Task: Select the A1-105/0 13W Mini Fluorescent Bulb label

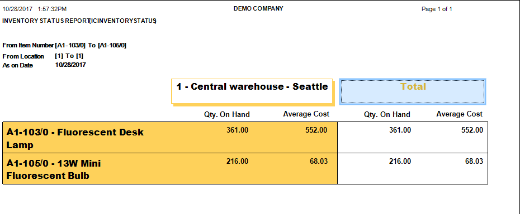Action: click(x=53, y=169)
